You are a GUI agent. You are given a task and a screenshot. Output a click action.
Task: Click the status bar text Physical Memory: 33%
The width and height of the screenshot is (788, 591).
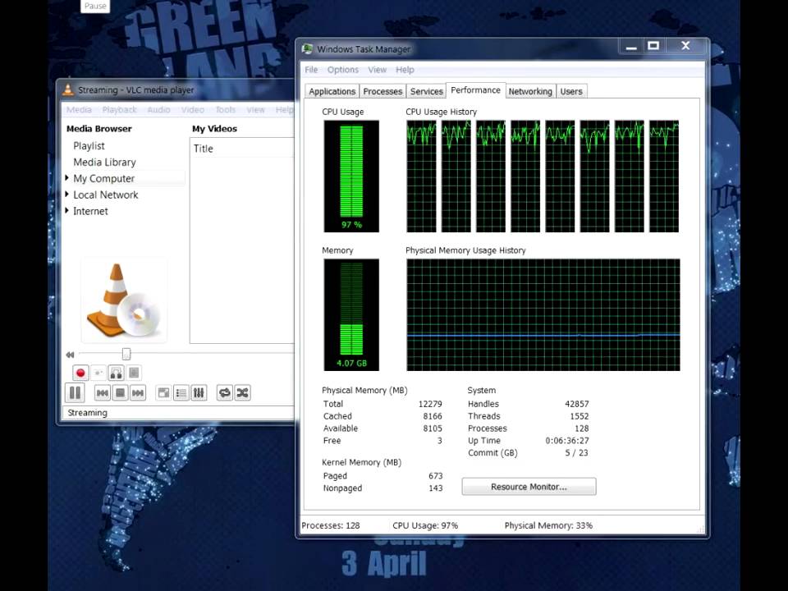[x=548, y=525]
